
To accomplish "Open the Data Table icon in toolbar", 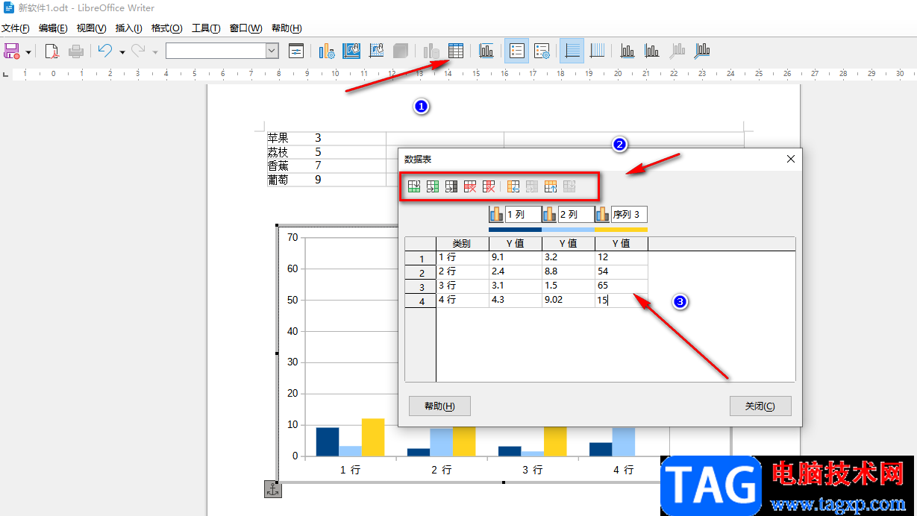I will click(x=456, y=51).
